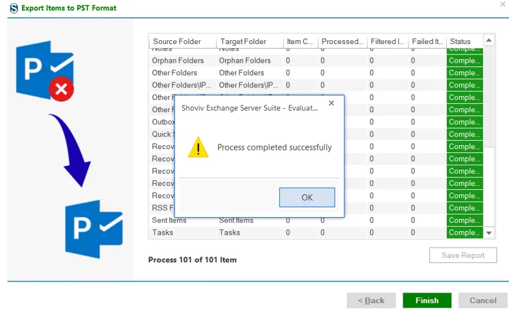Select the Sent Items source folder cell
Screen dimensions: 509x311
tap(183, 220)
